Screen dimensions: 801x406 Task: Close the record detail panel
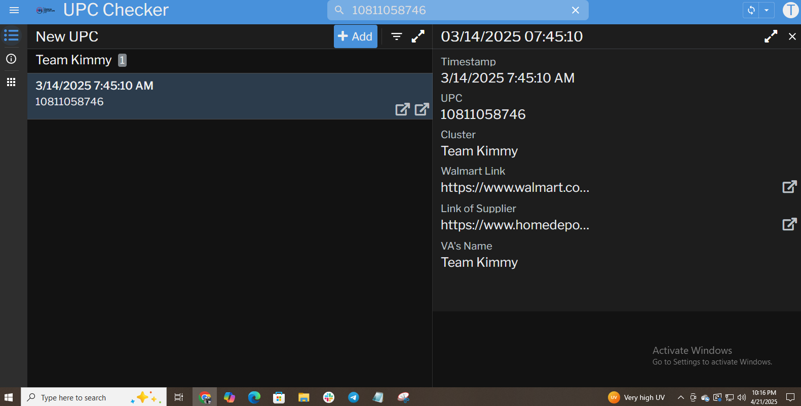pyautogui.click(x=792, y=36)
